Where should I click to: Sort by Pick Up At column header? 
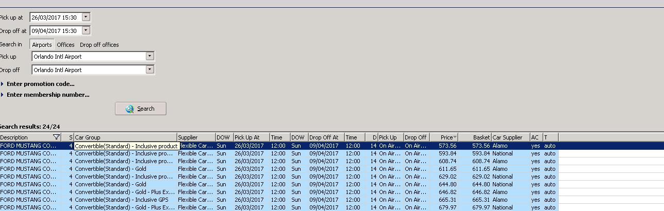[252, 137]
